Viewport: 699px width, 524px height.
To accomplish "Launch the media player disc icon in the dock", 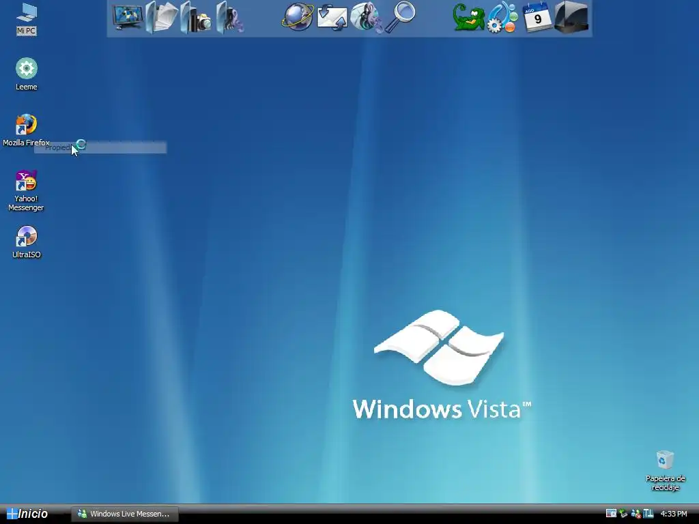I will 366,18.
